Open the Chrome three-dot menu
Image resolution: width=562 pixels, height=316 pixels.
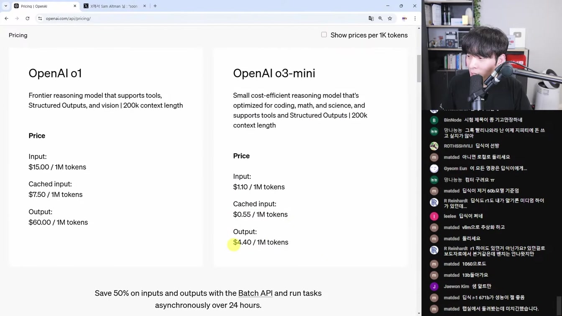(x=415, y=18)
